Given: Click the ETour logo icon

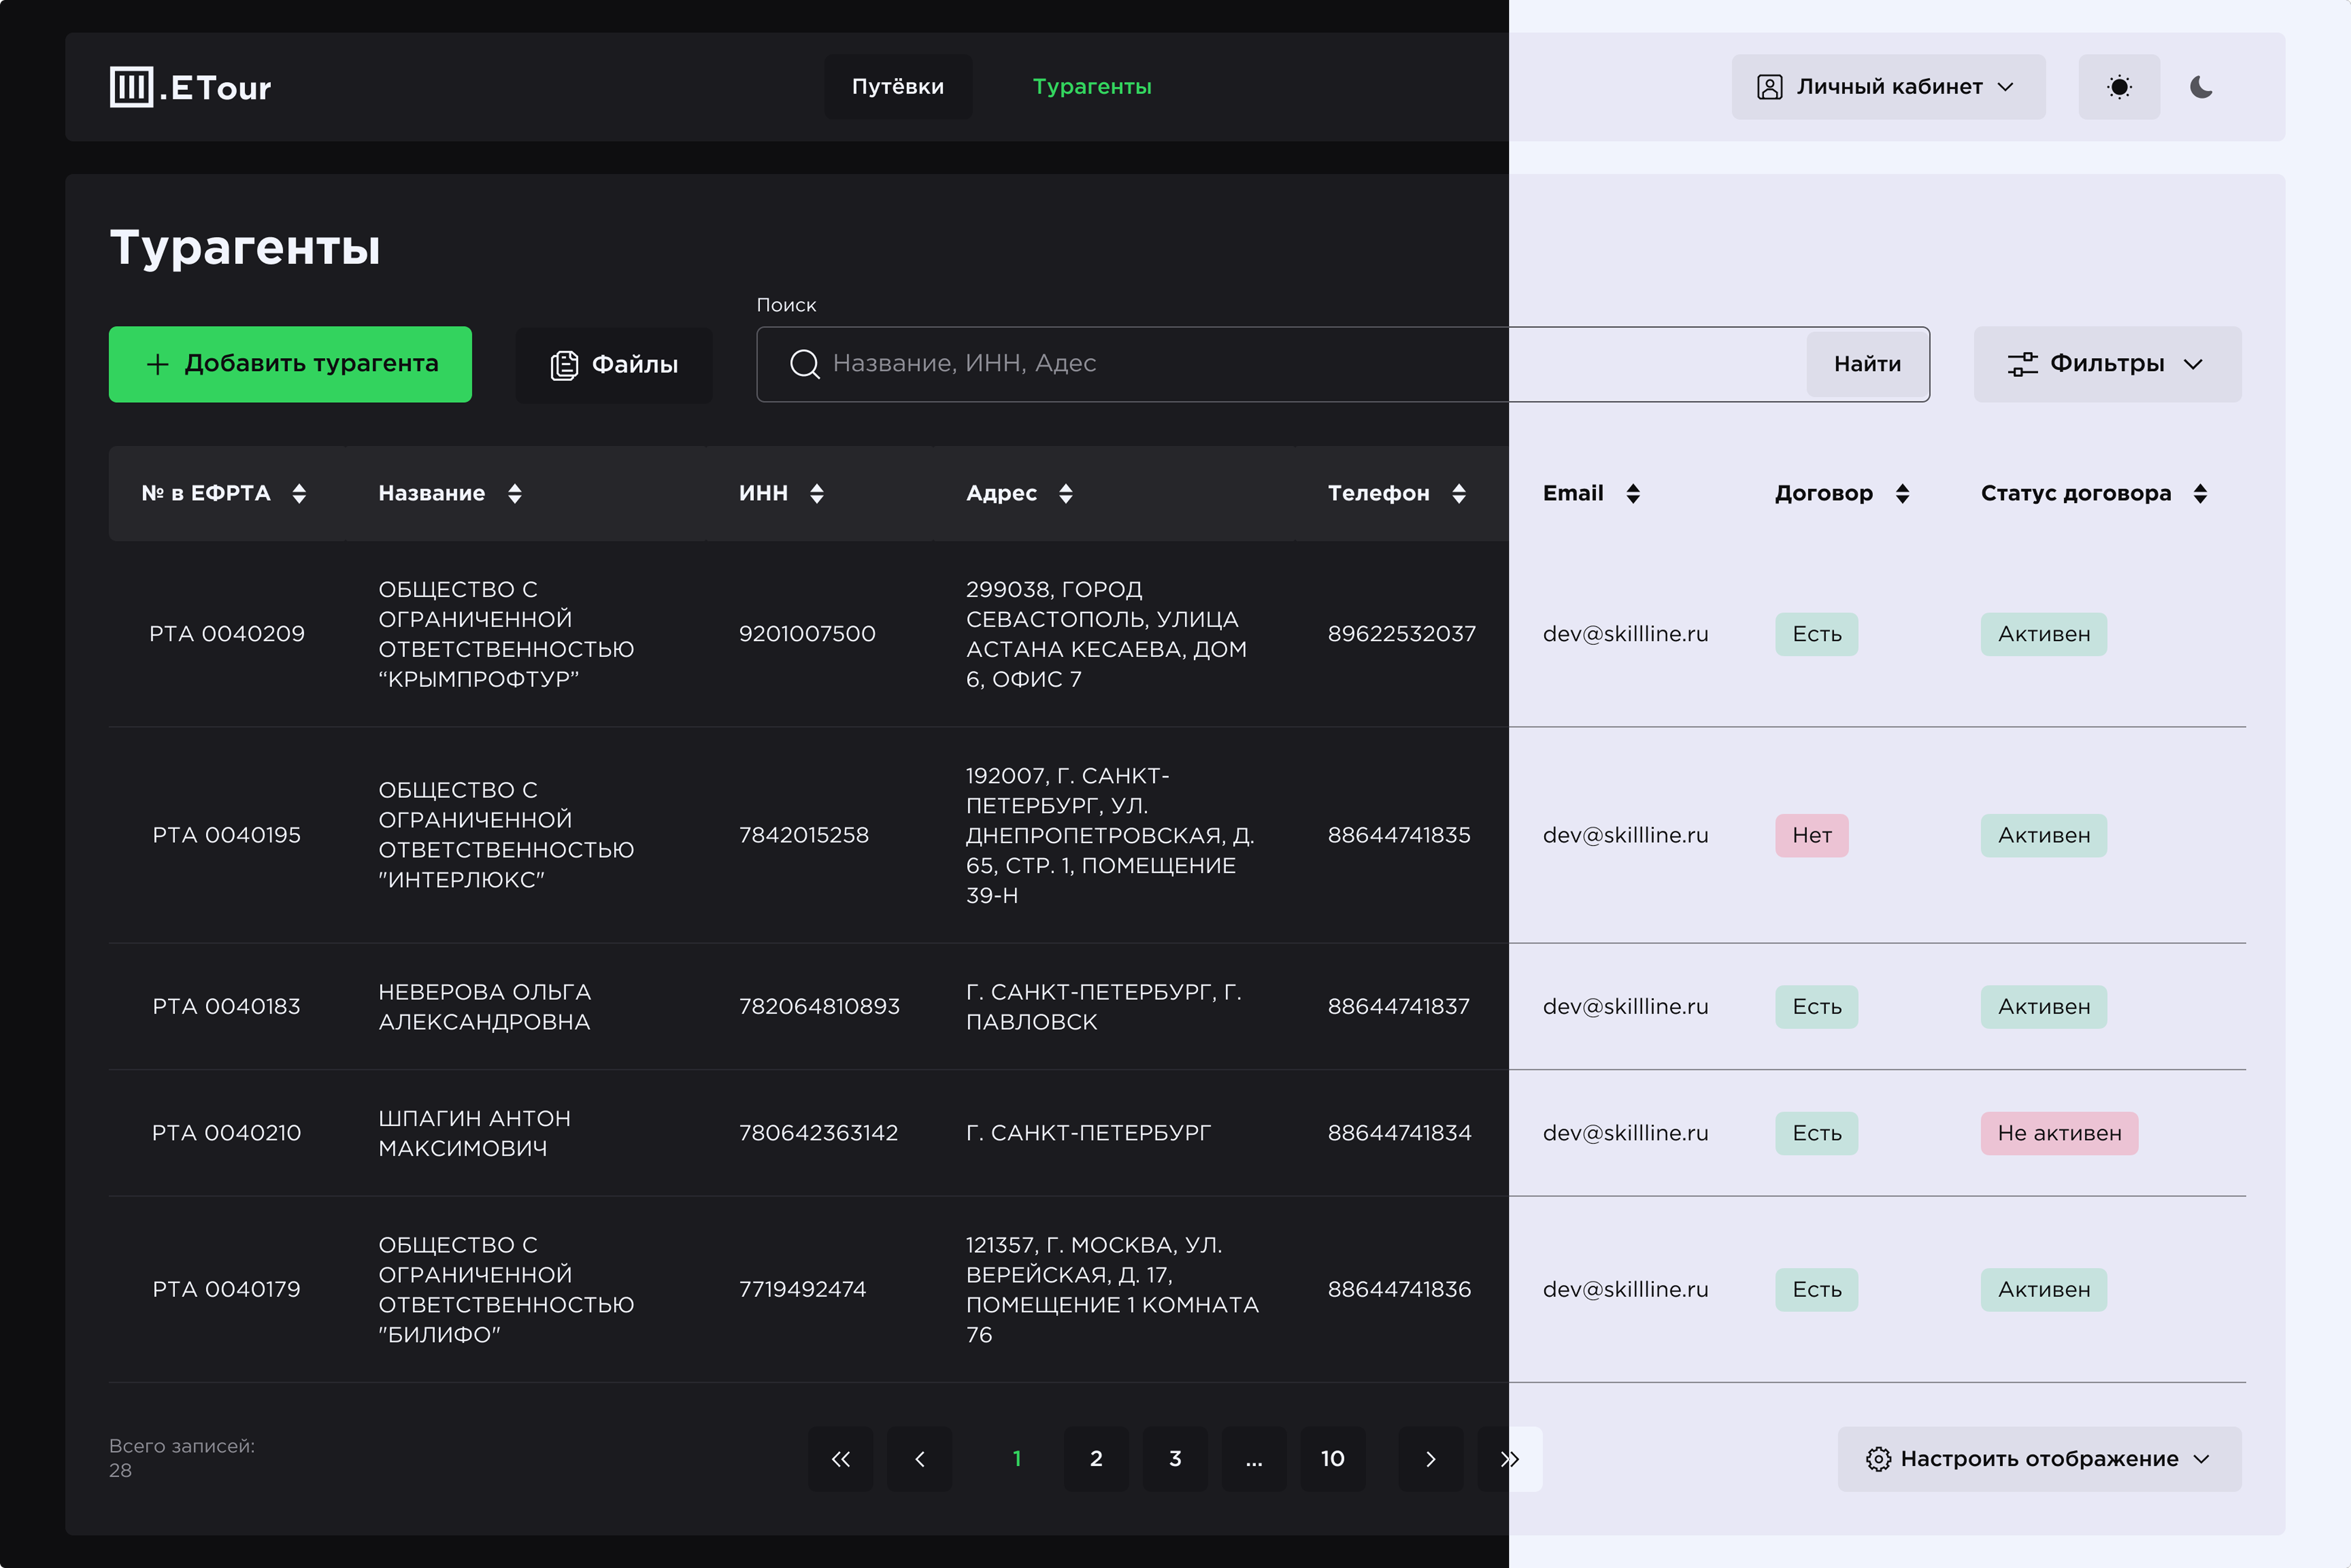Looking at the screenshot, I should pos(131,87).
